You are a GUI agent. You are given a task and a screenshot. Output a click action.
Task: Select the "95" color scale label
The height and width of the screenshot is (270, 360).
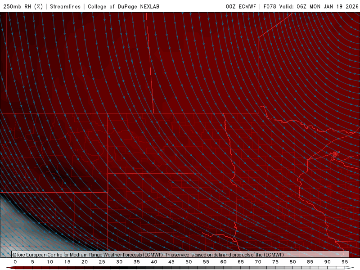pos(345,262)
